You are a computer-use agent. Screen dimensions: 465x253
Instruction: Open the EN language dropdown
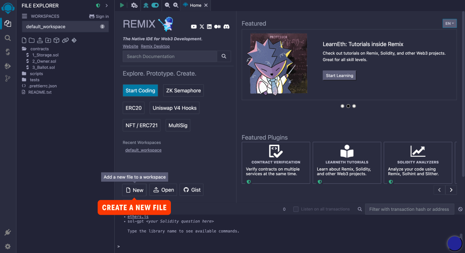pos(449,24)
